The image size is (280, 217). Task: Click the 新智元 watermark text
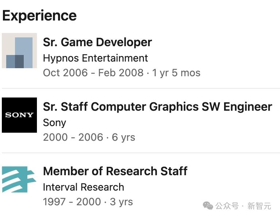click(x=259, y=206)
